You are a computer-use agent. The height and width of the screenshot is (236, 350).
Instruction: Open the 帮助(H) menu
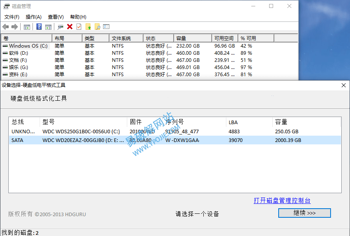coord(78,17)
